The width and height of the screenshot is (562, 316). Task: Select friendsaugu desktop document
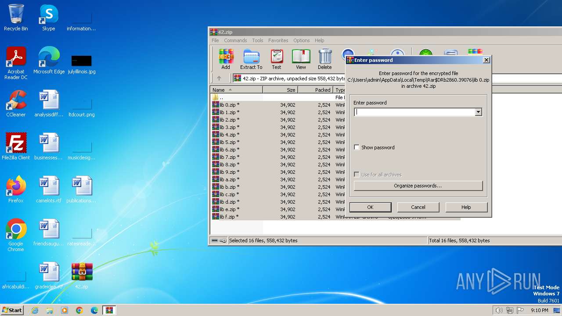coord(49,233)
